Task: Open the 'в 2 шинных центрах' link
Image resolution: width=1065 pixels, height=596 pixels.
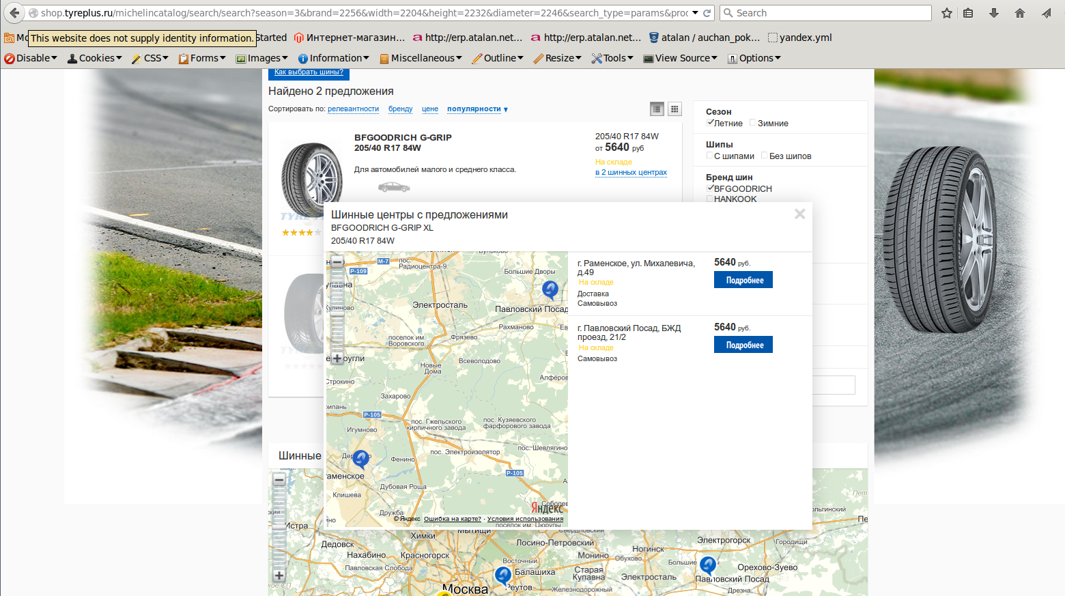Action: (631, 172)
